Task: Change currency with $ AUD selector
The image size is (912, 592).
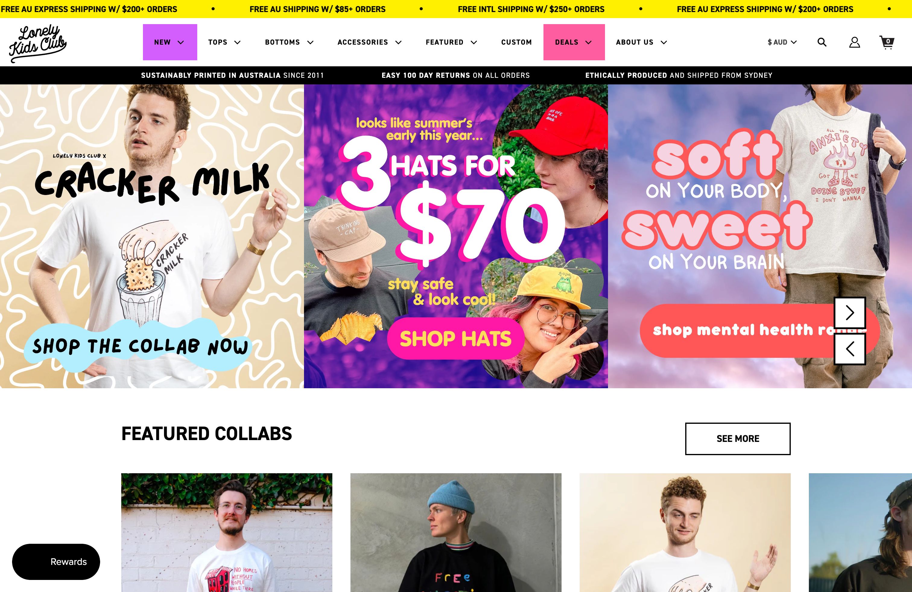Action: click(x=782, y=42)
